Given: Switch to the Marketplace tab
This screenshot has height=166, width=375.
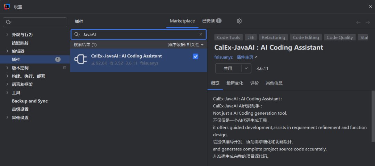Looking at the screenshot, I should tap(182, 21).
